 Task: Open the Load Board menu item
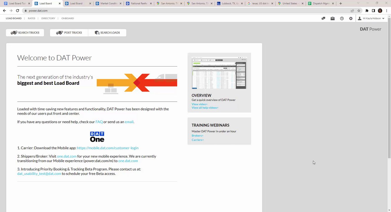[x=14, y=18]
